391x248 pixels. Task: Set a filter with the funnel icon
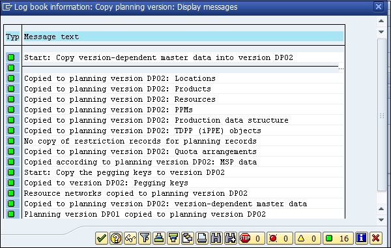[145, 238]
